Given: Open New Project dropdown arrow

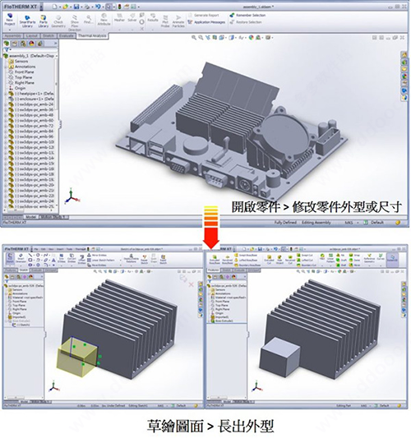Looking at the screenshot, I should [x=10, y=29].
